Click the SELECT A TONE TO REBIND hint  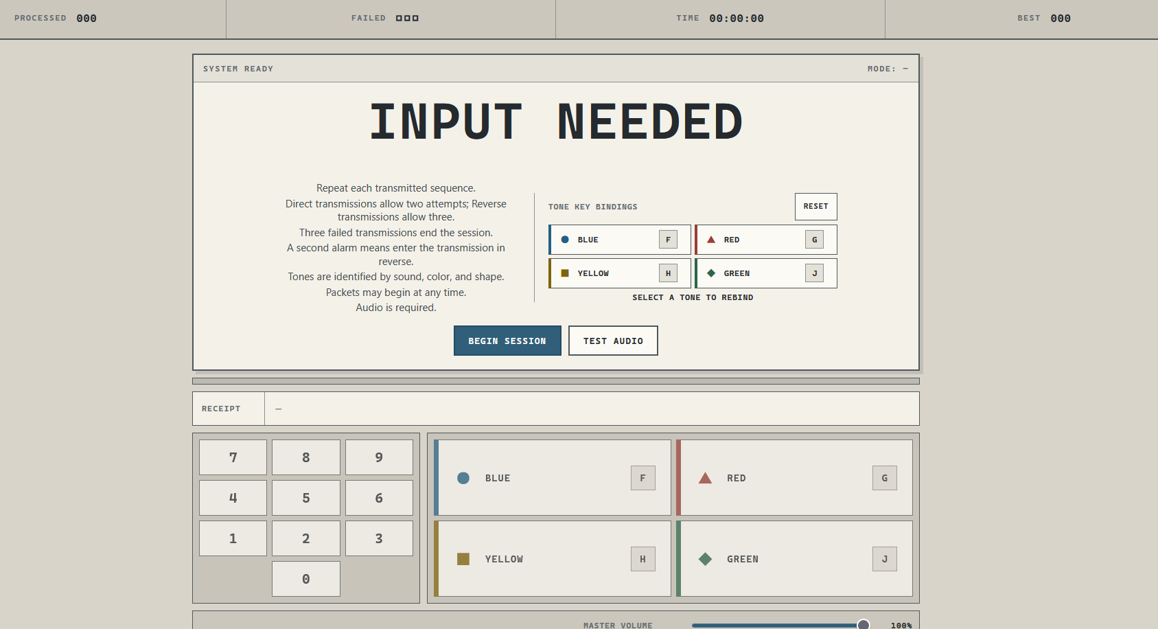pos(693,297)
